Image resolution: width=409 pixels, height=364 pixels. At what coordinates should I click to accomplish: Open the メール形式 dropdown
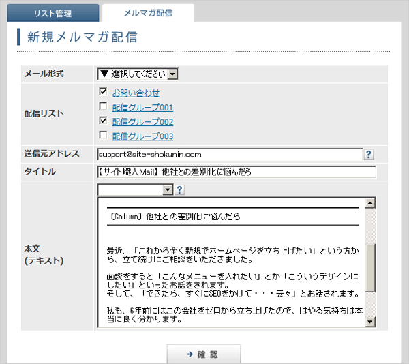point(137,74)
